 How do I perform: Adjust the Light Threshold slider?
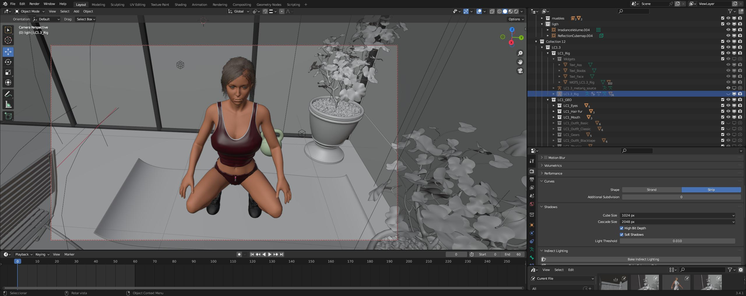677,241
